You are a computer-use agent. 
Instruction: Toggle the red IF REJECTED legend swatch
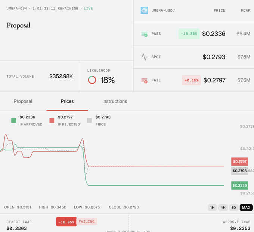tap(52, 120)
